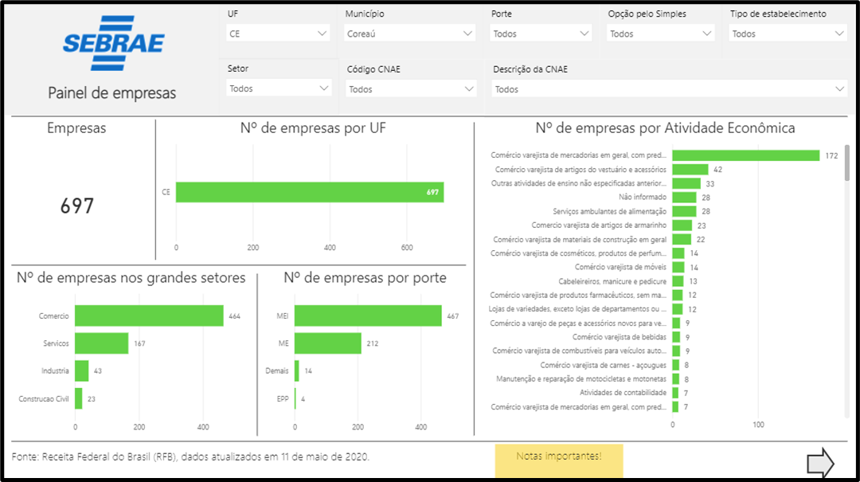Click the MEI bar in porte chart
Image resolution: width=860 pixels, height=482 pixels.
(x=368, y=315)
